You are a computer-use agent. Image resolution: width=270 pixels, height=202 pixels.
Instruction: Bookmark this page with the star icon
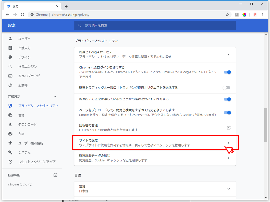227,15
